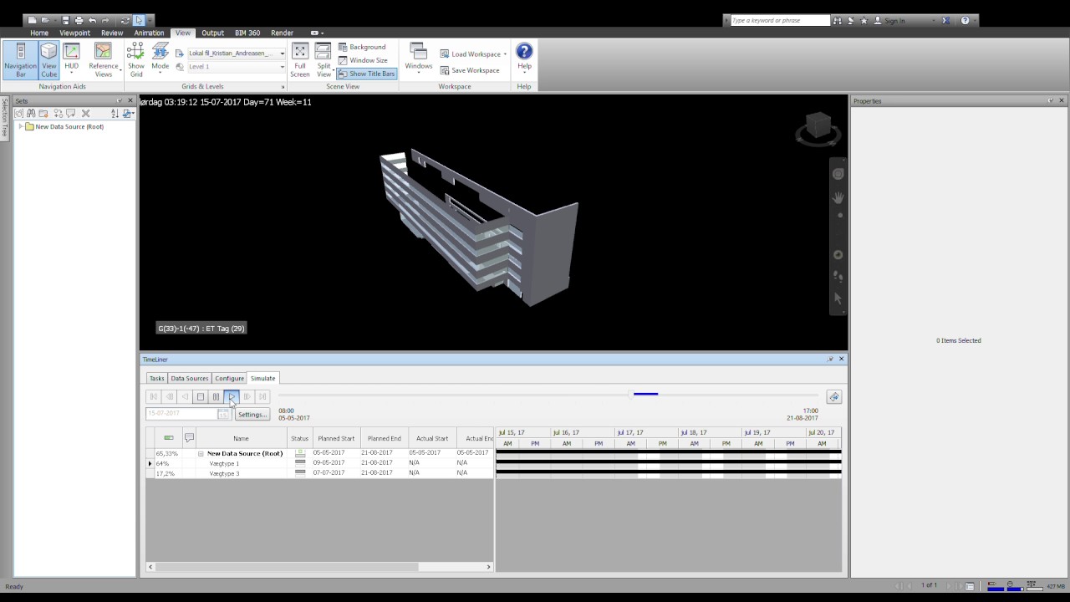Open grid Mode dropdown
The height and width of the screenshot is (602, 1070).
(x=160, y=60)
